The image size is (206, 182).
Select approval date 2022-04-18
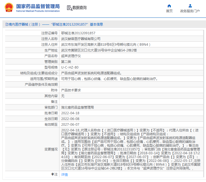(70, 113)
